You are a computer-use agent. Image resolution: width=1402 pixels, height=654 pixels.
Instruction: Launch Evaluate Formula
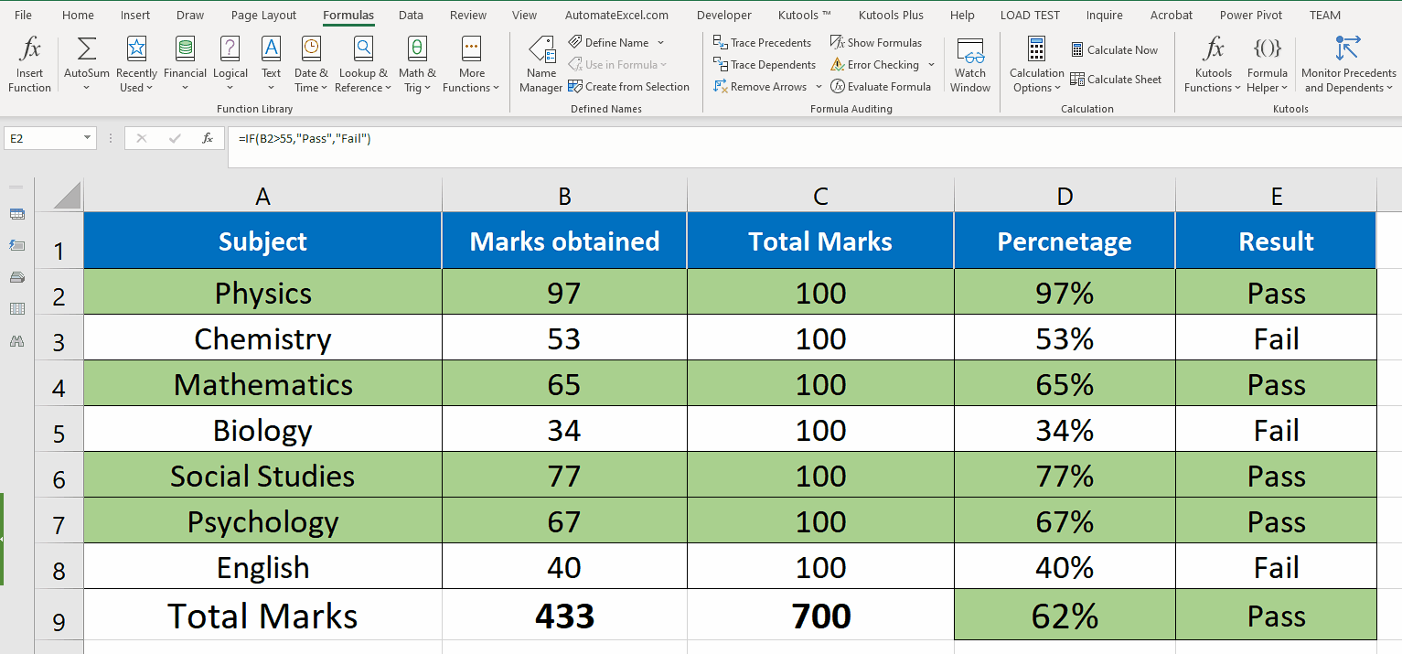[x=881, y=86]
